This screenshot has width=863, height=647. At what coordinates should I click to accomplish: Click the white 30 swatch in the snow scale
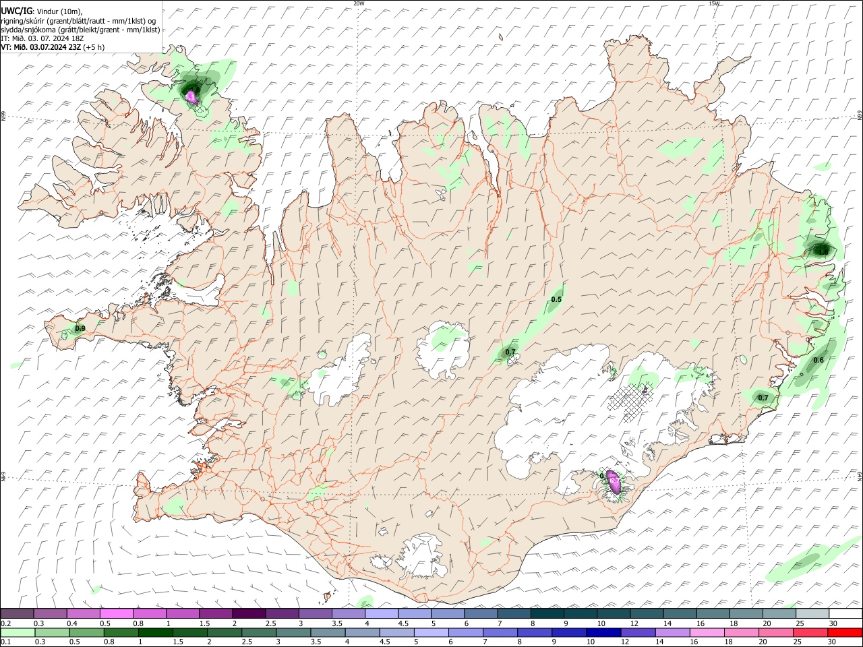[845, 614]
